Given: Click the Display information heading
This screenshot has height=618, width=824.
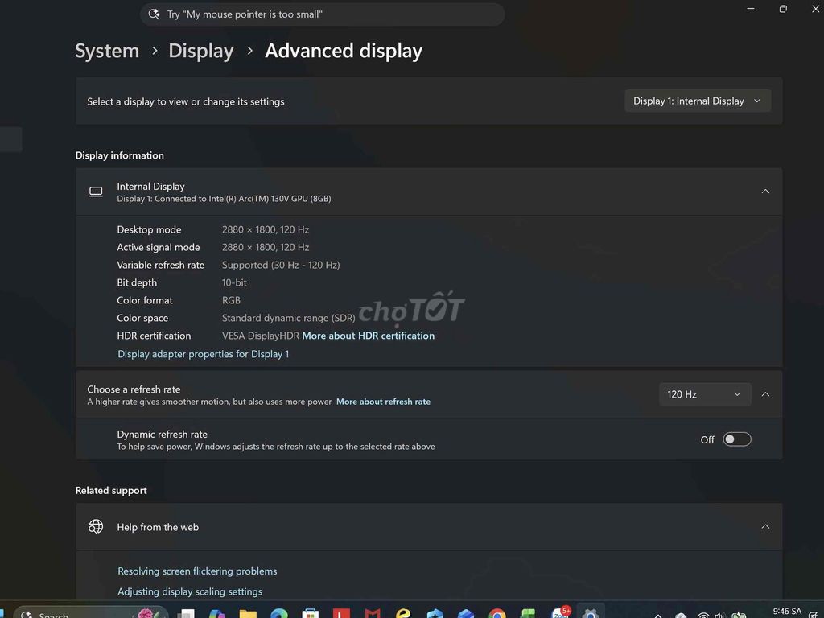Looking at the screenshot, I should [x=120, y=155].
